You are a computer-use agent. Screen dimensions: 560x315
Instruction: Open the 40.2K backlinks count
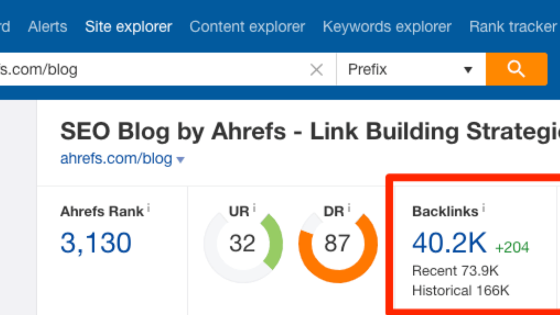(x=449, y=243)
